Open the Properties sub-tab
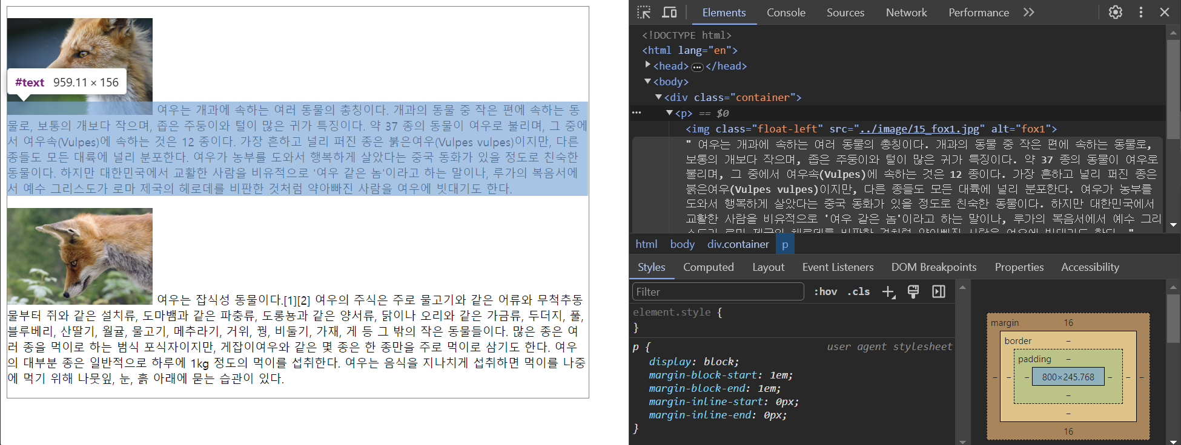Screen dimensions: 1181x445 (1019, 267)
